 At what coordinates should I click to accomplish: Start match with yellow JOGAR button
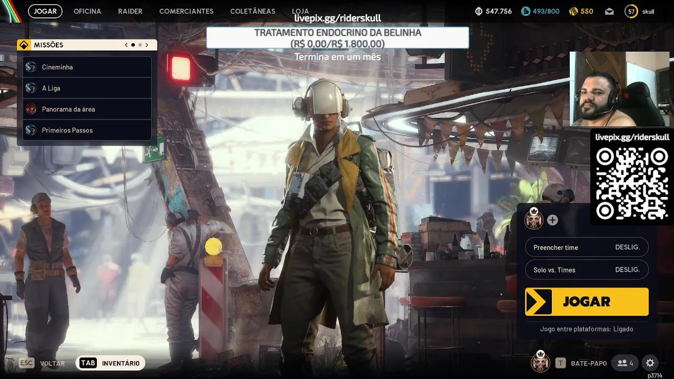[x=587, y=302]
